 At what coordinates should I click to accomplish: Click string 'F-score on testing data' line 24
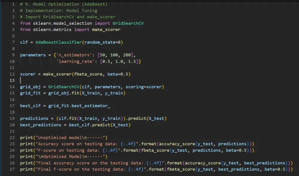(68, 150)
